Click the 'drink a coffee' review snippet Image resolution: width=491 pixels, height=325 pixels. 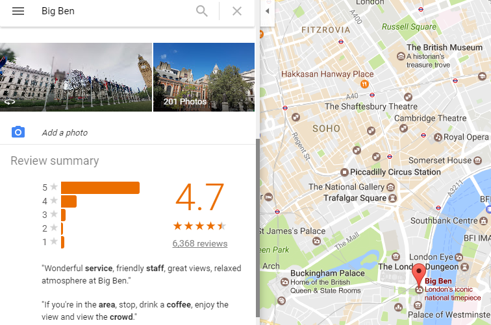point(135,311)
